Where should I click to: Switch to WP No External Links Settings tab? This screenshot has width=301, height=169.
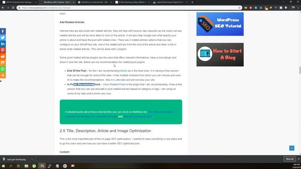pos(19,2)
